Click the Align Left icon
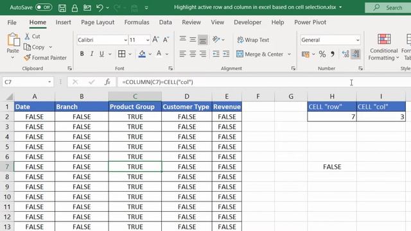 pyautogui.click(x=182, y=54)
